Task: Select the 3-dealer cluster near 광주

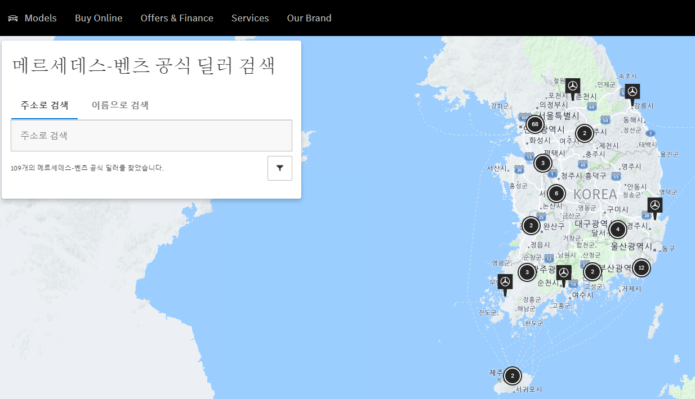Action: [x=527, y=272]
